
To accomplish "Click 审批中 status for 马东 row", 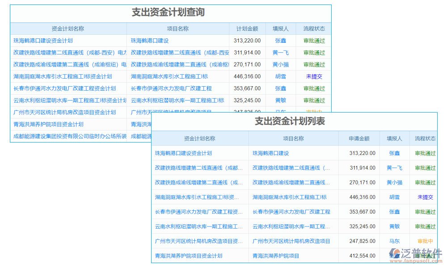I will (x=424, y=241).
